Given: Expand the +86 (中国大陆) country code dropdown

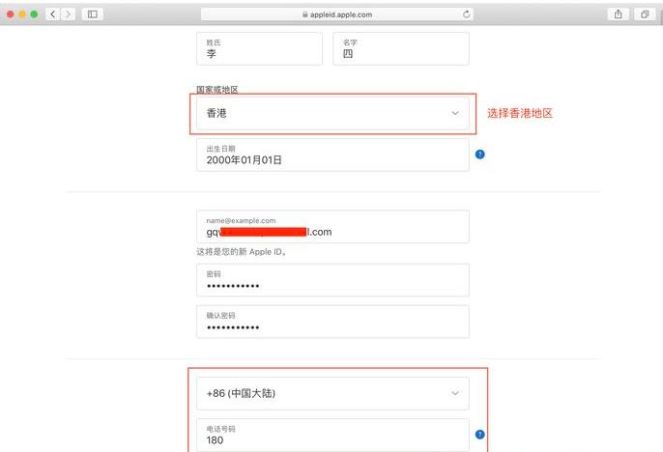Looking at the screenshot, I should [332, 393].
